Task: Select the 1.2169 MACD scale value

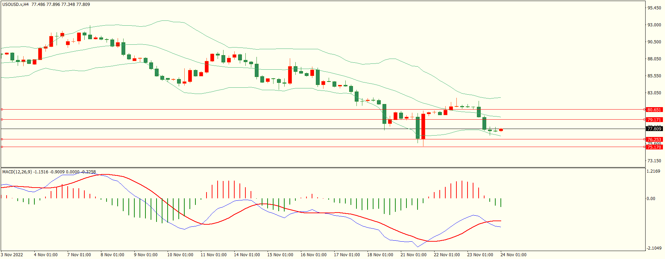Action: tap(653, 171)
